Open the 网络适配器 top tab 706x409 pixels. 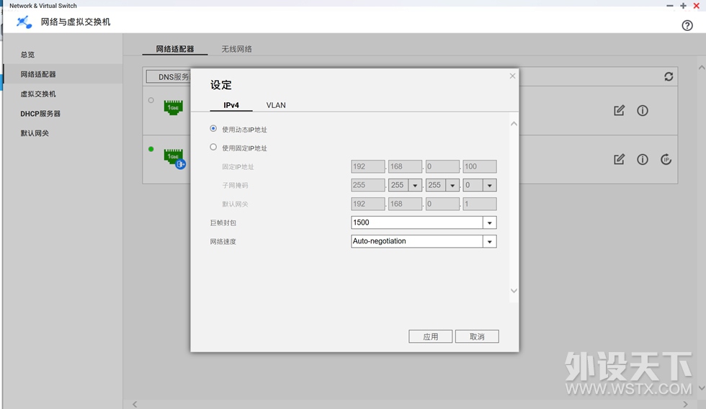(x=174, y=49)
